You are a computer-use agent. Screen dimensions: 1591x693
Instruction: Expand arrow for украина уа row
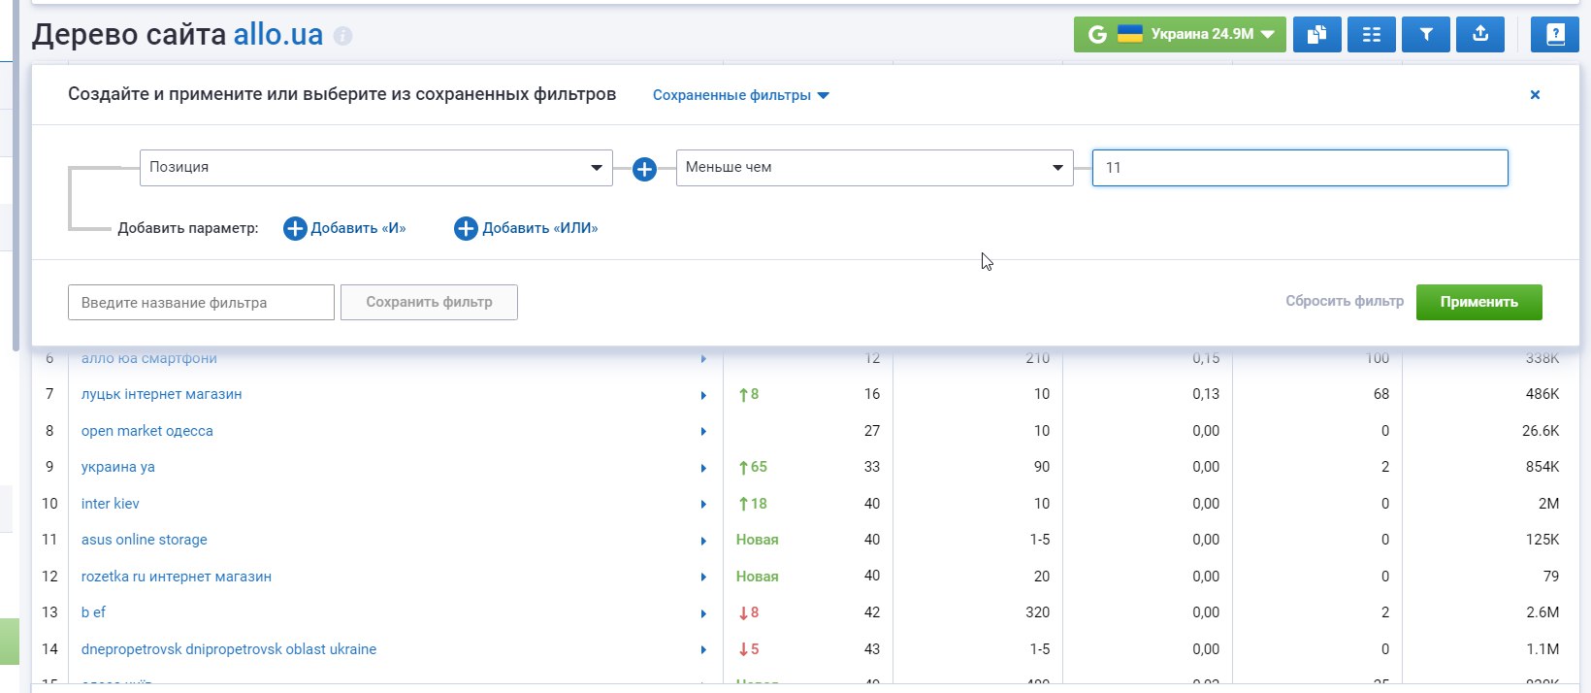pyautogui.click(x=703, y=468)
